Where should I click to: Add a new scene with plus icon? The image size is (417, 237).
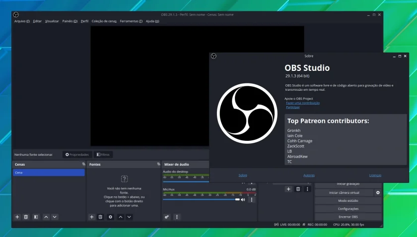tap(17, 217)
